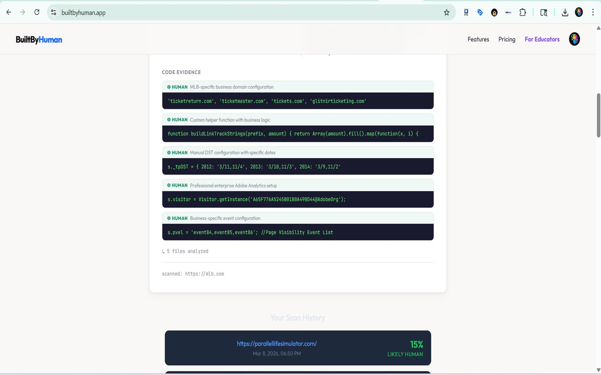Open the Downloads icon in the toolbar

565,12
